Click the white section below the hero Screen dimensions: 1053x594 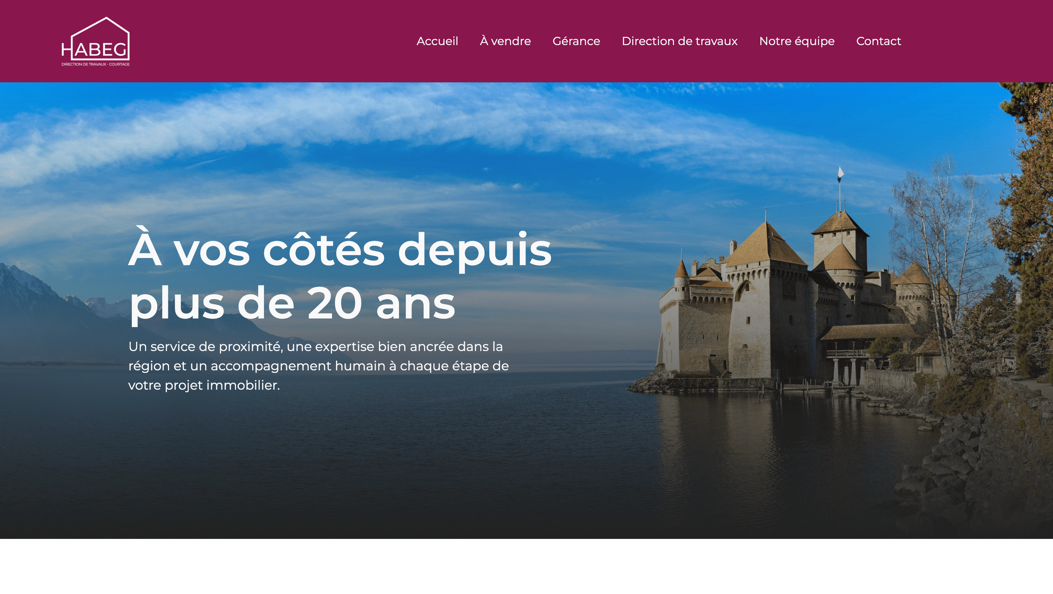(526, 566)
